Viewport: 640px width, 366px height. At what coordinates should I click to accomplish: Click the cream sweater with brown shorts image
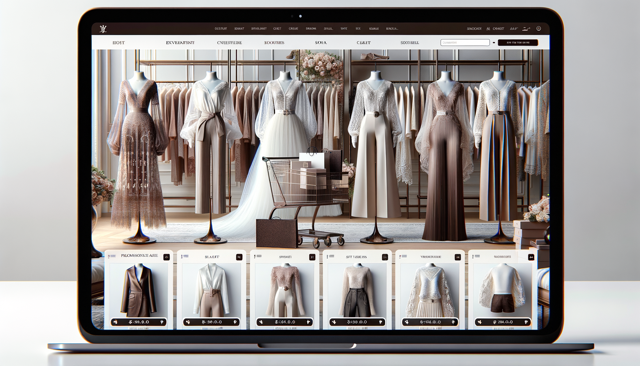503,290
